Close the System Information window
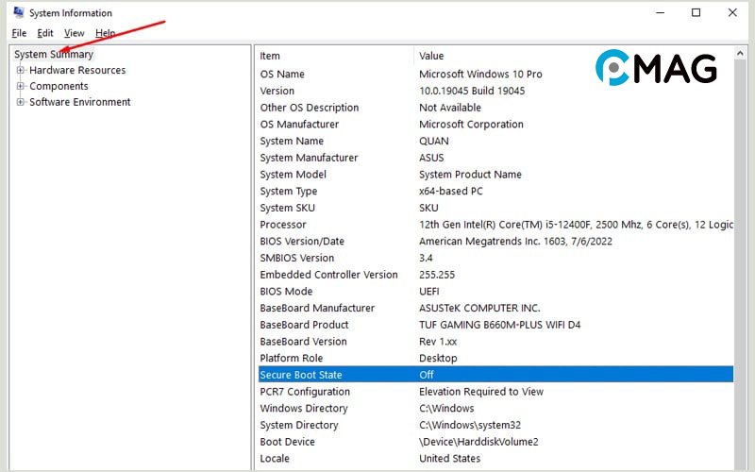The width and height of the screenshot is (755, 472). click(732, 12)
